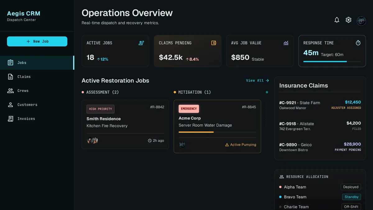
Task: Open the Acme Corp job title
Action: [190, 118]
